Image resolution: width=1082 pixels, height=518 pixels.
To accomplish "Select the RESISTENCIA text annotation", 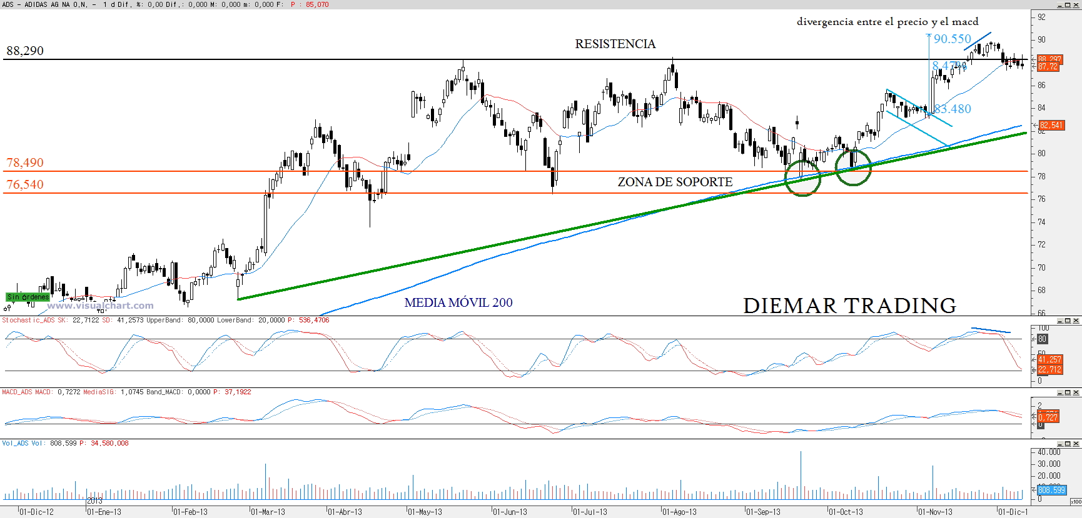I will tap(615, 44).
